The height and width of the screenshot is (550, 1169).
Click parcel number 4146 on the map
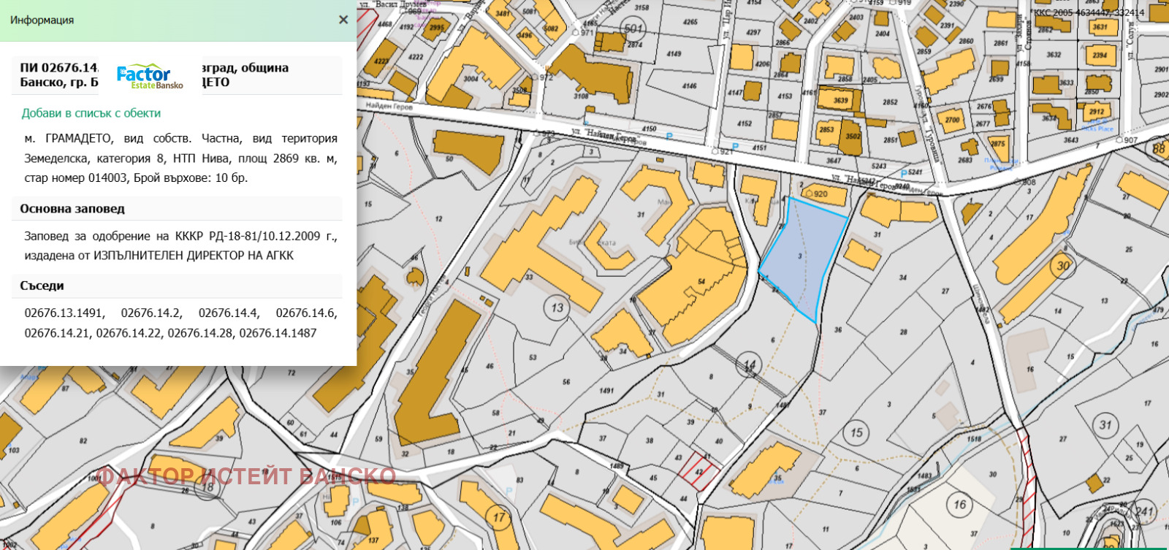689,86
